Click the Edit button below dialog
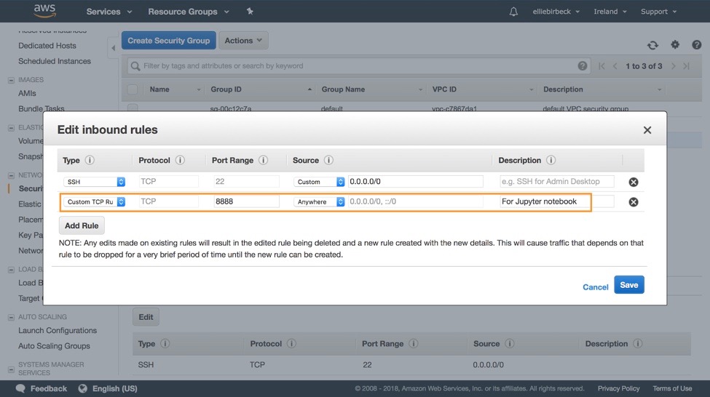 pos(146,317)
